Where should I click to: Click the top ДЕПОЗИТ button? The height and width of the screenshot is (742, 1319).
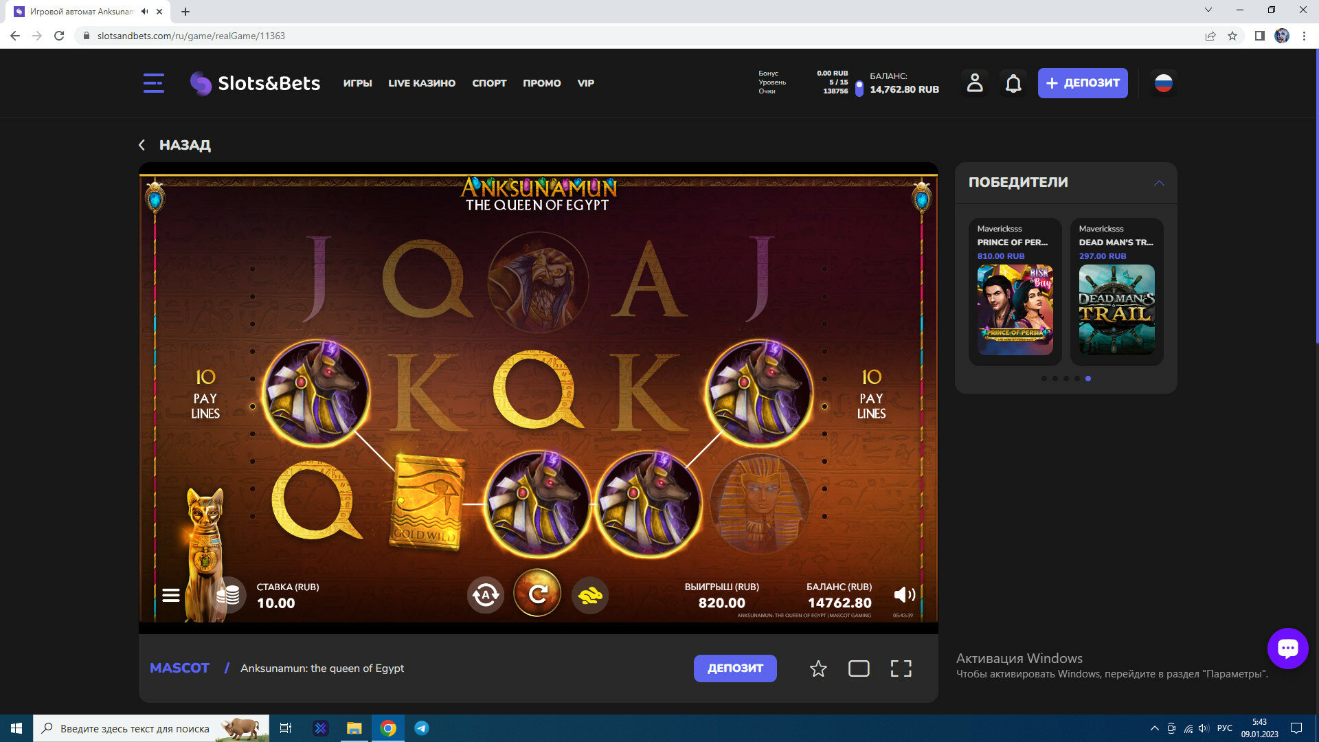(1083, 83)
